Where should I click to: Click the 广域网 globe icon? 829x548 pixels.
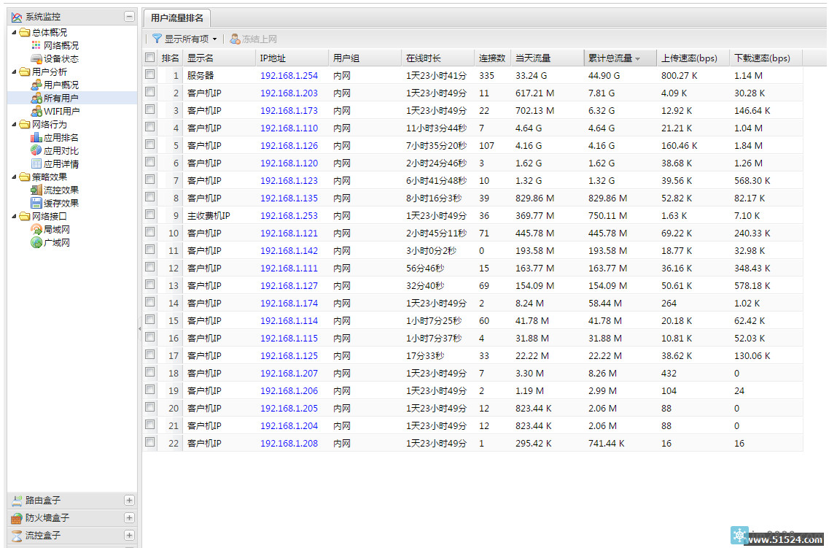(x=36, y=242)
